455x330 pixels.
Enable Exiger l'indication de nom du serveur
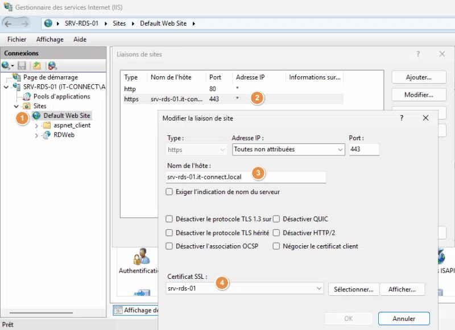[x=169, y=192]
